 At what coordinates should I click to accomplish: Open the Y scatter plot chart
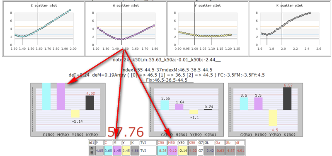coord(208,29)
